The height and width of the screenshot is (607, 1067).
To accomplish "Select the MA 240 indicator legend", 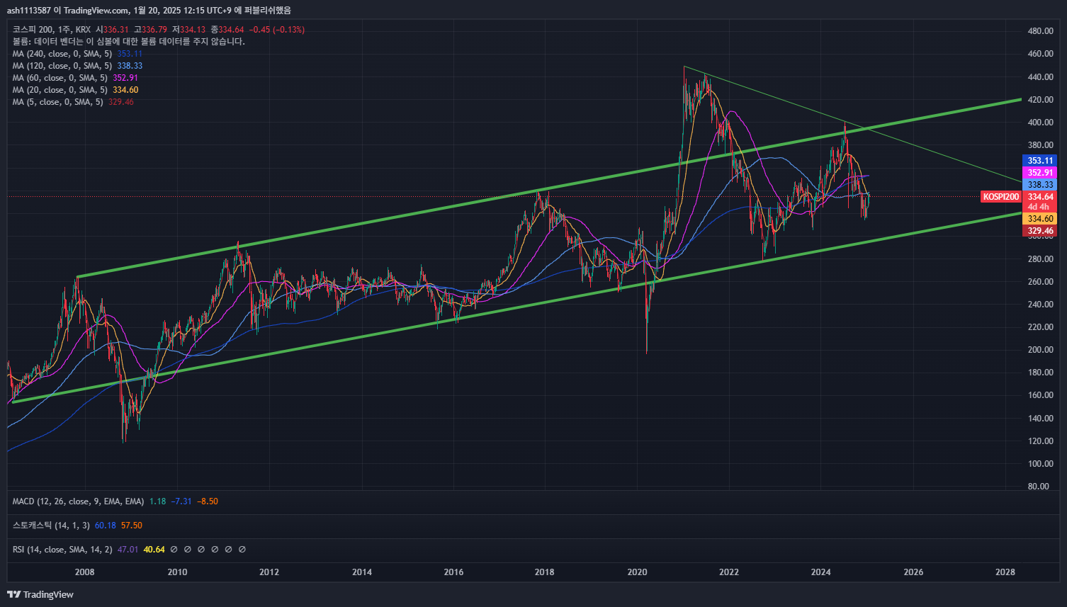I will tap(62, 54).
